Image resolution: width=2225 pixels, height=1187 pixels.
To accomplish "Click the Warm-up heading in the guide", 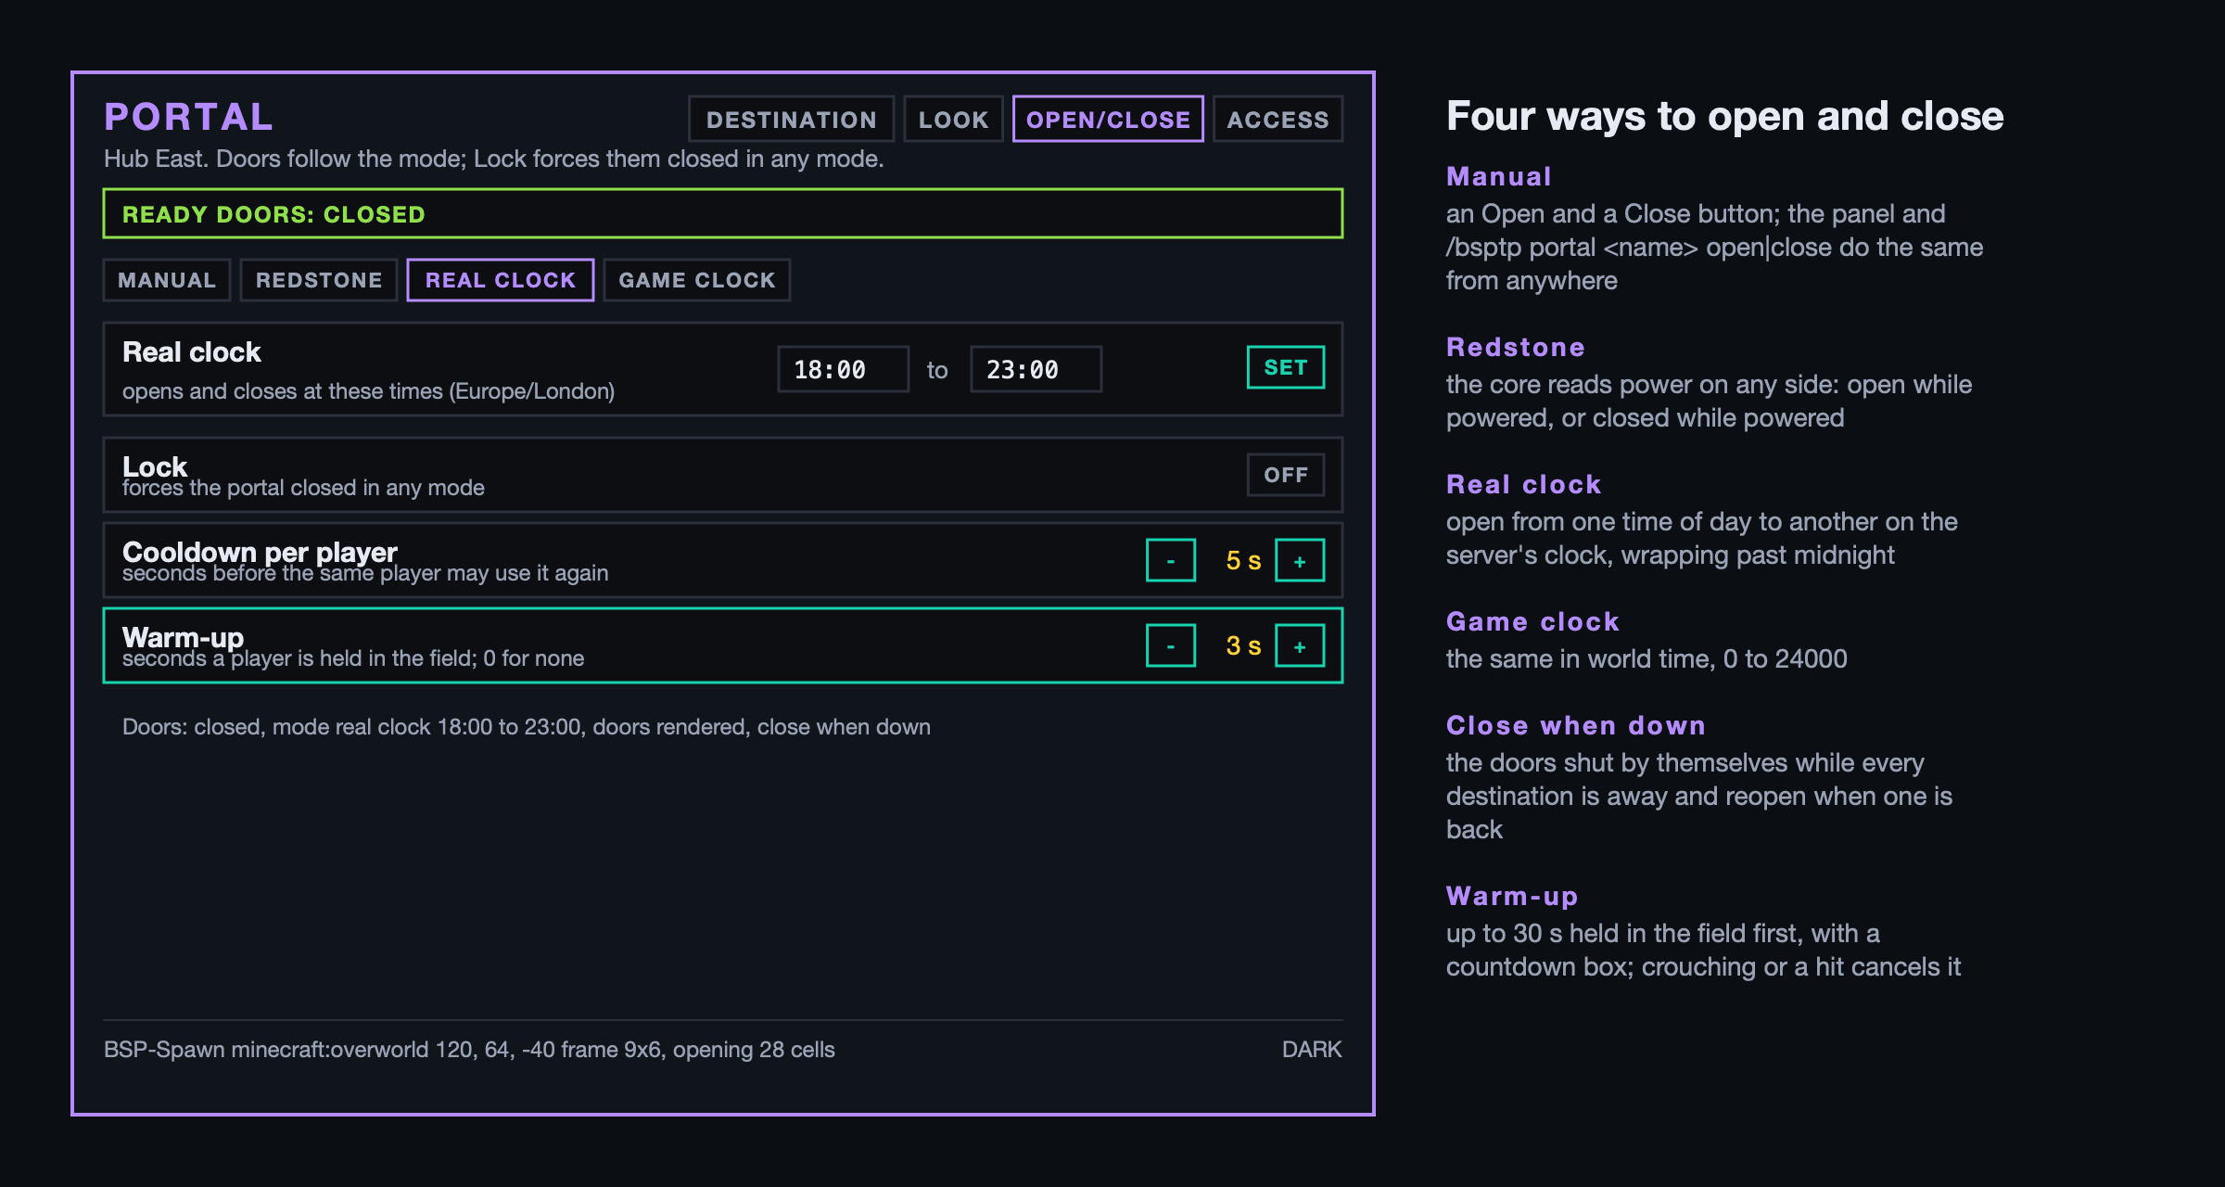I will [1512, 896].
